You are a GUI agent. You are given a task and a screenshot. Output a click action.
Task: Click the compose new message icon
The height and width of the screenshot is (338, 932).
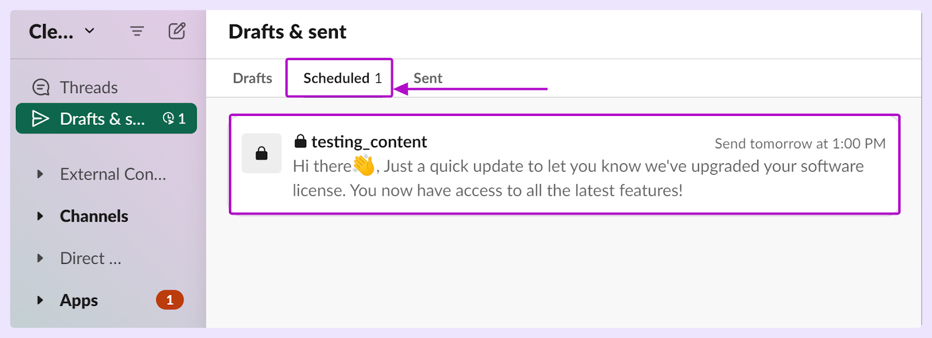[x=177, y=31]
